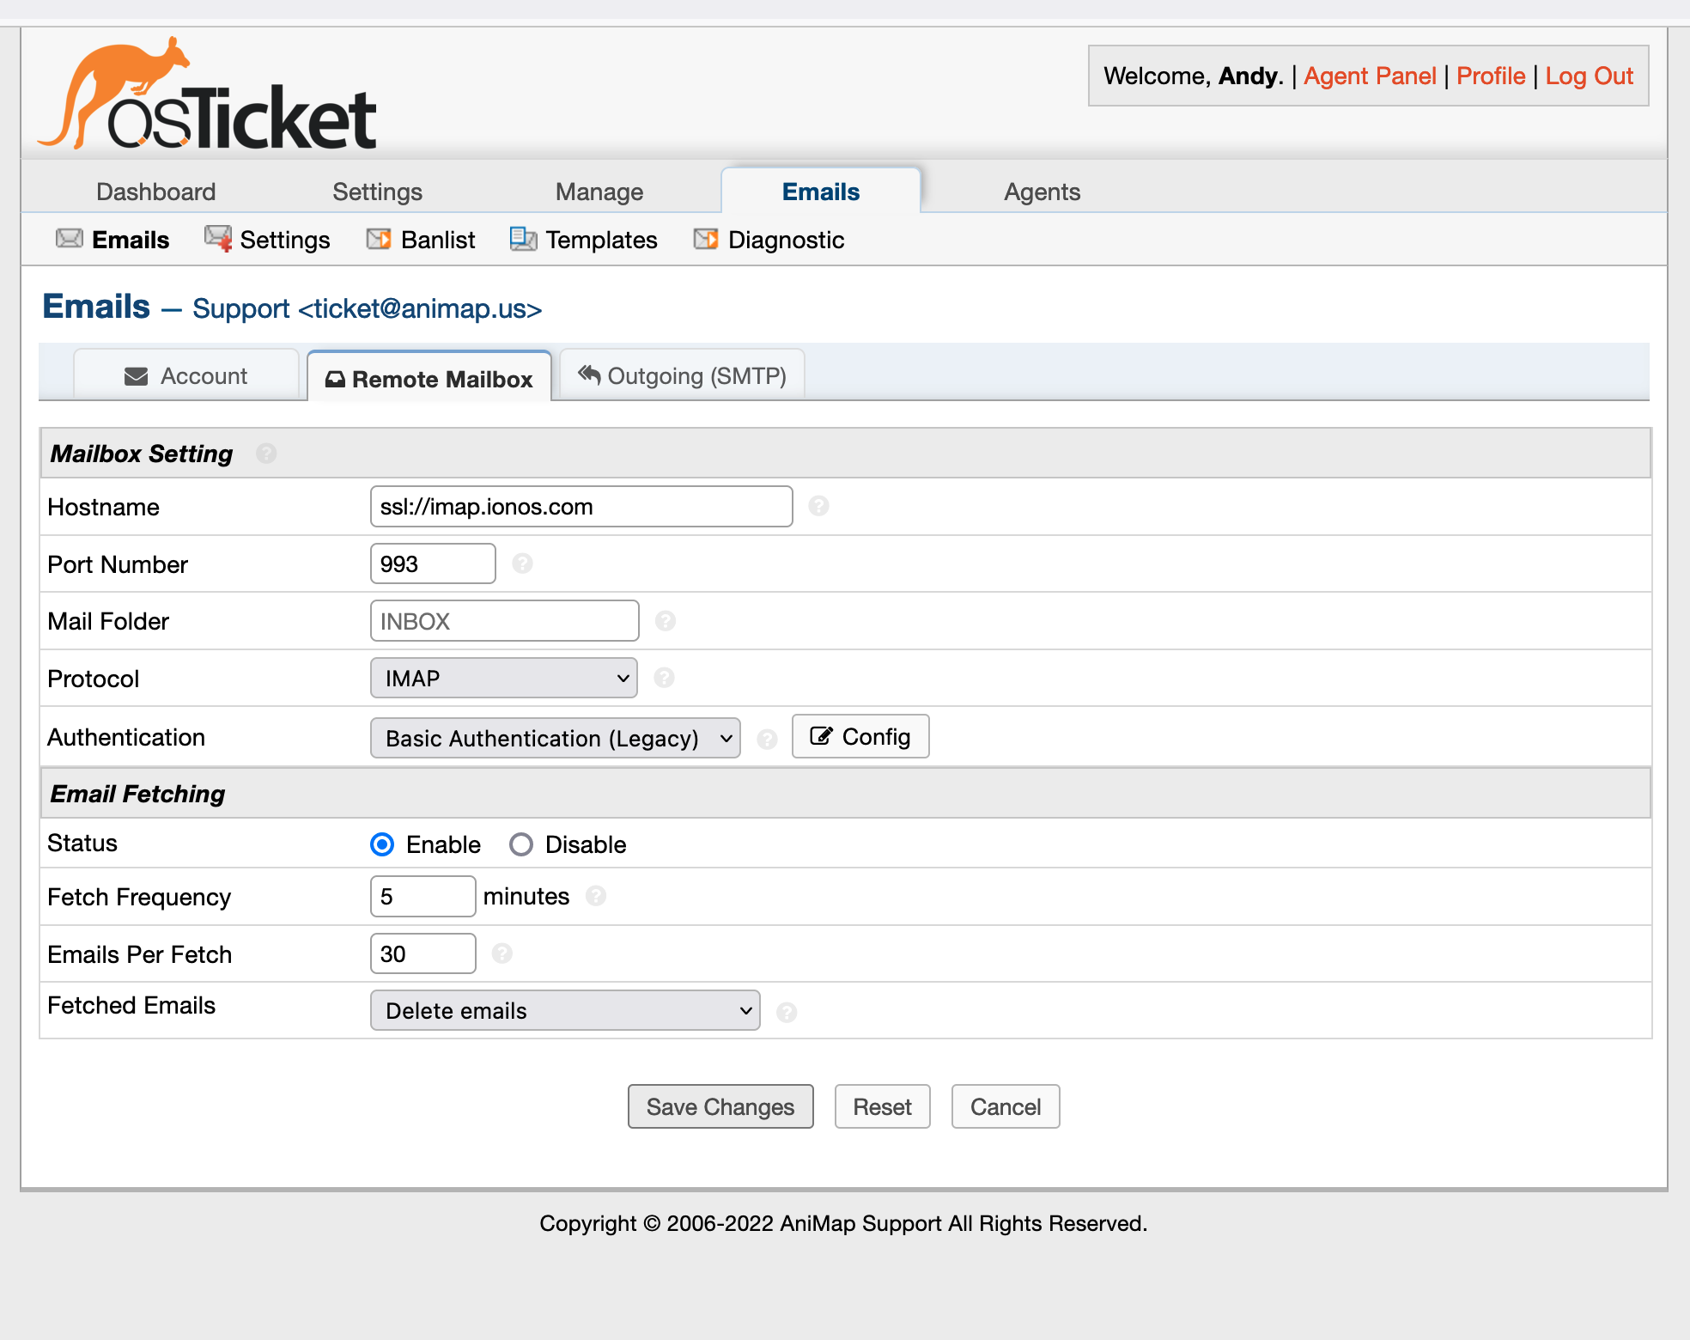Open the Protocol dropdown showing IMAP
This screenshot has height=1340, width=1690.
pyautogui.click(x=503, y=678)
